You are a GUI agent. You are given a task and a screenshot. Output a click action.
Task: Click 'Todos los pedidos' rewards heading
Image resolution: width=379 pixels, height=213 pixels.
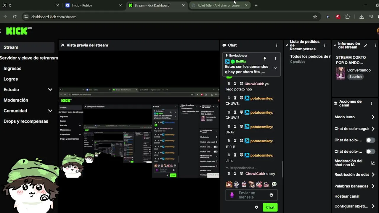click(310, 57)
